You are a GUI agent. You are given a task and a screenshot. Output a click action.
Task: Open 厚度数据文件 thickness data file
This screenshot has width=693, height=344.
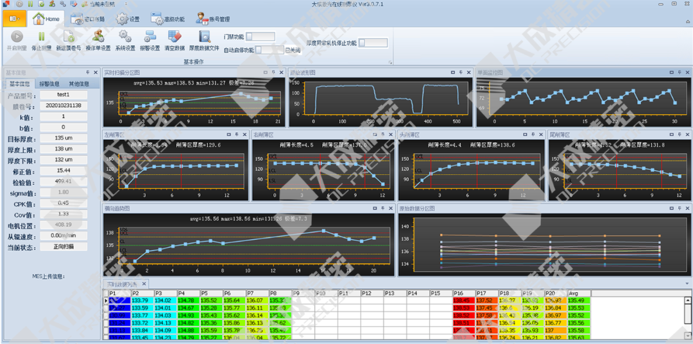(x=205, y=37)
